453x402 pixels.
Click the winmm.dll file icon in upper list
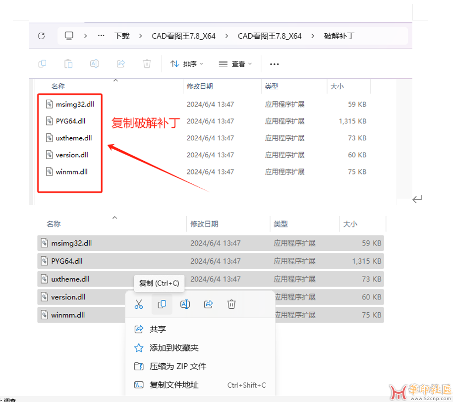coord(50,172)
